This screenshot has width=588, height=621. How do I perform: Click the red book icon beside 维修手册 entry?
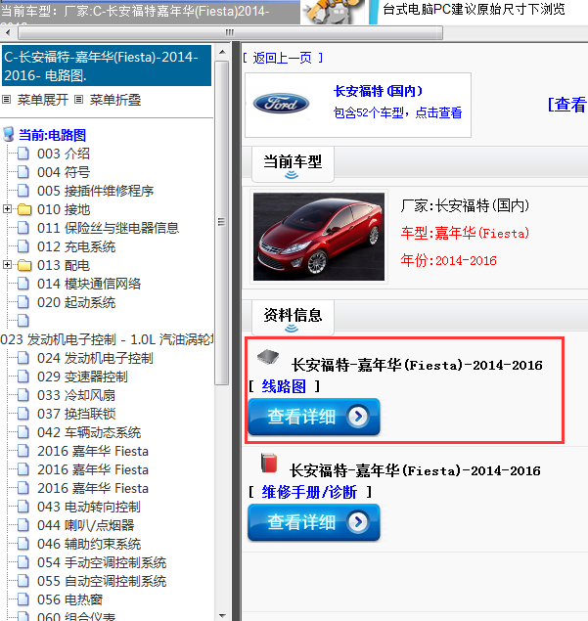click(x=269, y=463)
